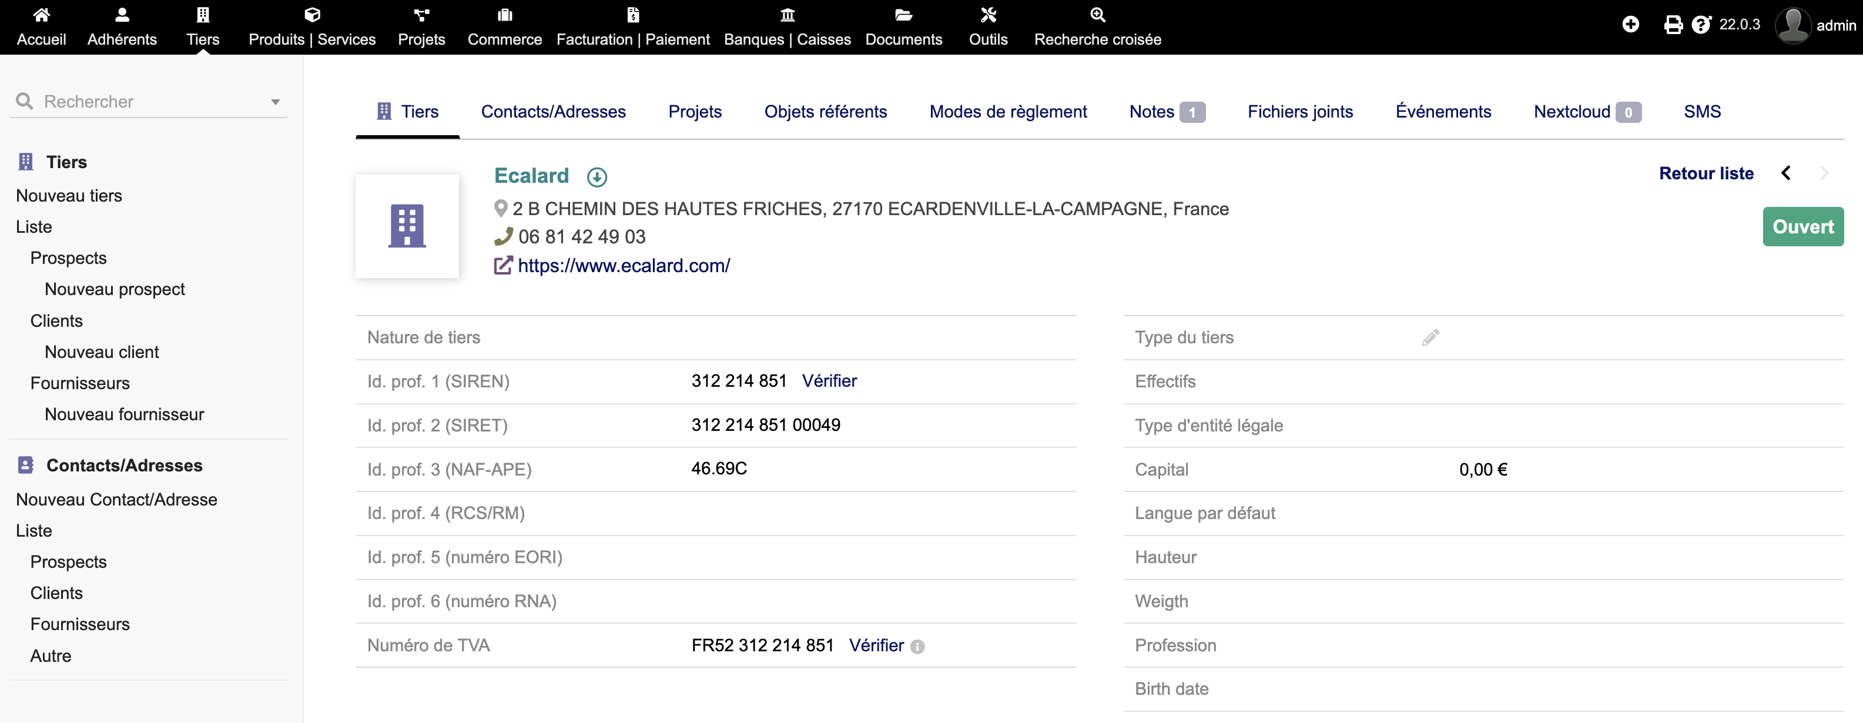Go to previous tiers with left chevron
The width and height of the screenshot is (1863, 723).
point(1785,173)
